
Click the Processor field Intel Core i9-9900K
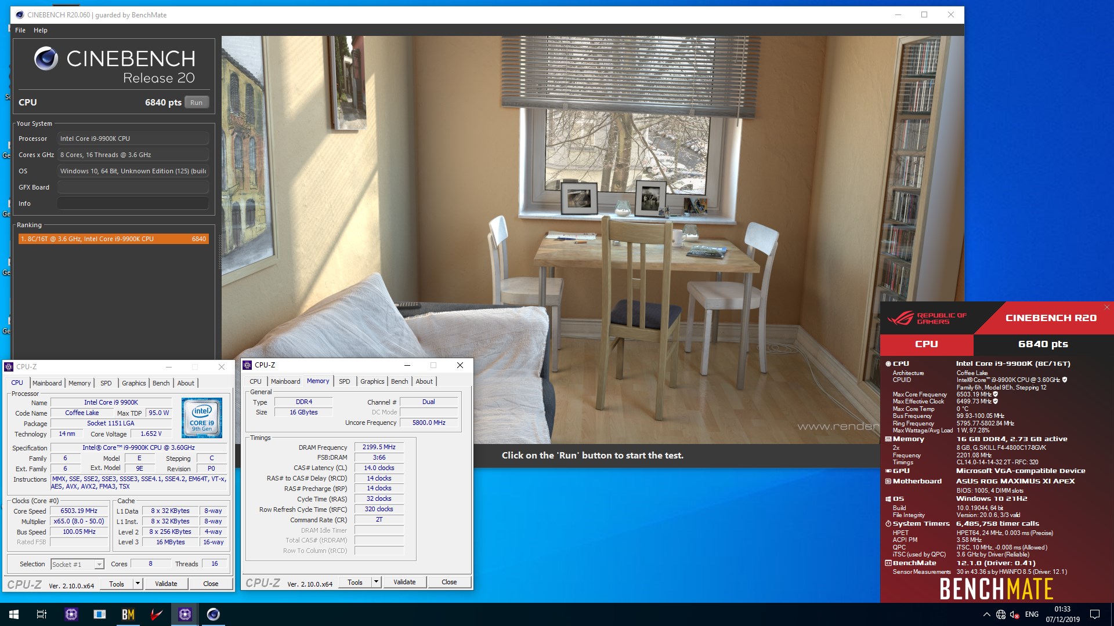click(x=133, y=139)
